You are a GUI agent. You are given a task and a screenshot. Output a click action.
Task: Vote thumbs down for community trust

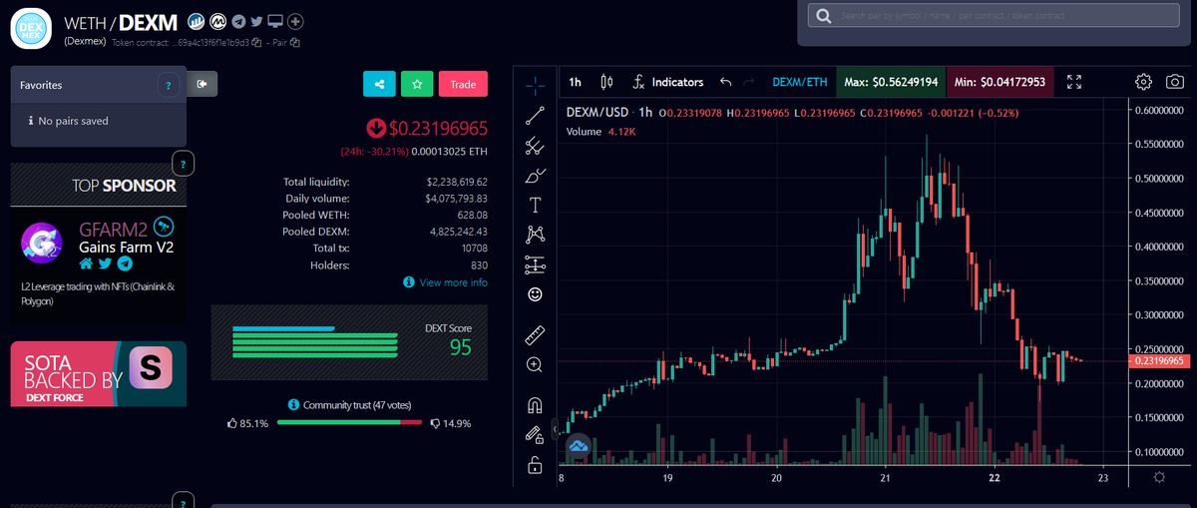[435, 423]
